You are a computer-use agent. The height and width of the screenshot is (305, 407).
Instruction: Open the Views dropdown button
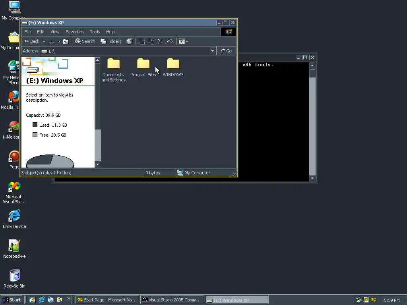tap(184, 41)
